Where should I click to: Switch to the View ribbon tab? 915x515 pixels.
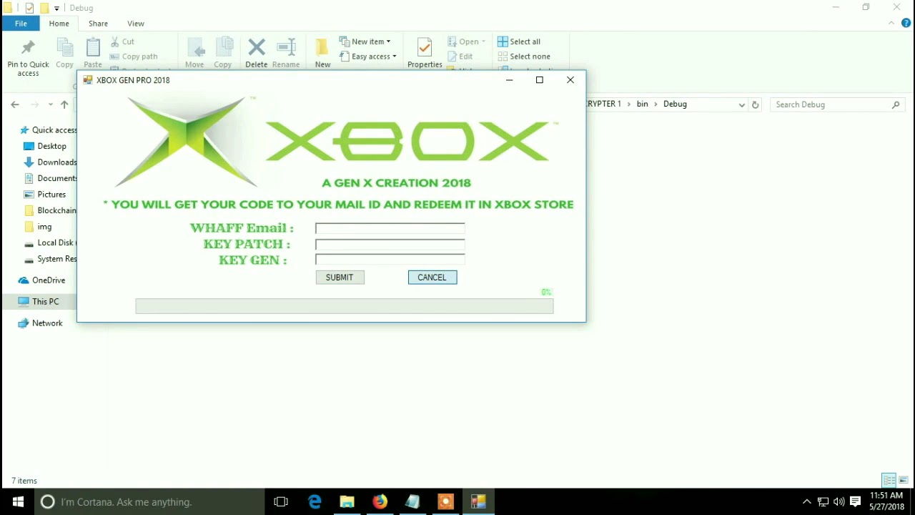coord(135,24)
